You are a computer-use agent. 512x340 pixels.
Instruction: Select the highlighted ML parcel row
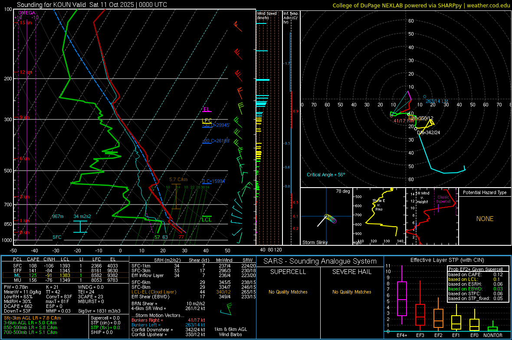click(66, 275)
